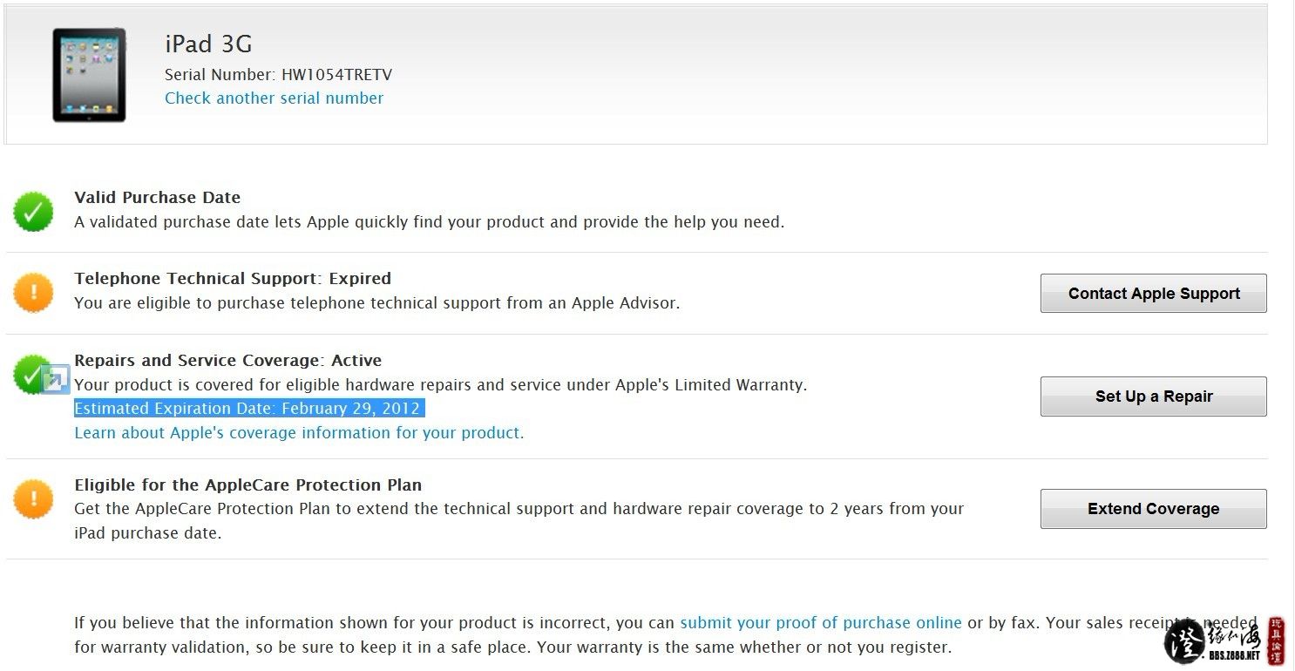
Task: Open the Check another serial number link
Action: point(275,98)
